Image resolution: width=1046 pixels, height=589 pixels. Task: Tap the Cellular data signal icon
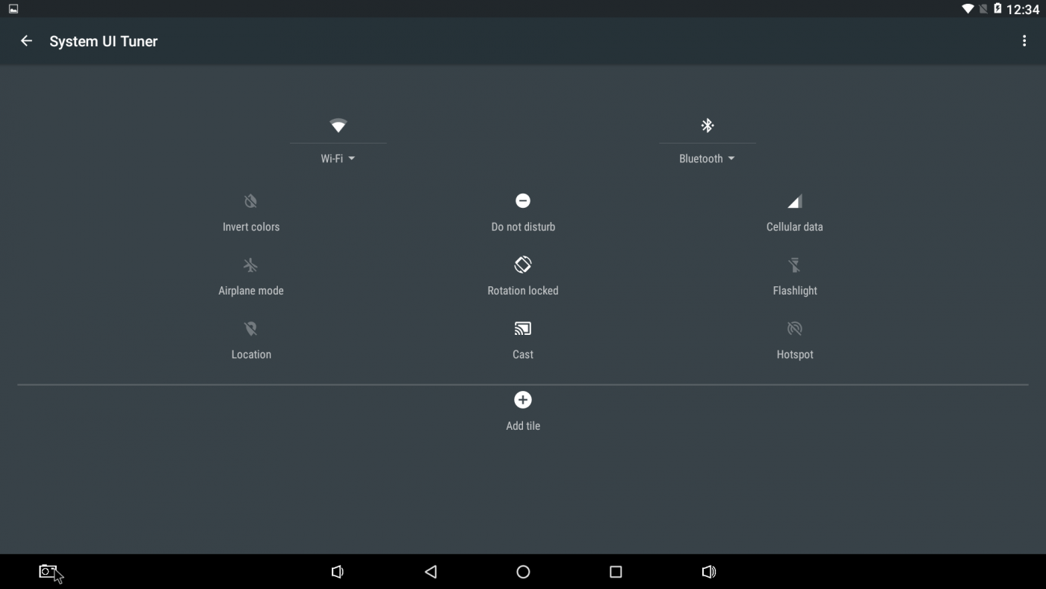tap(794, 202)
